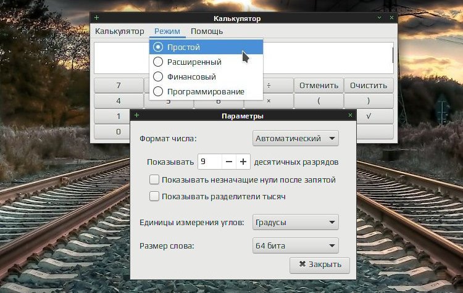The image size is (463, 293).
Task: Click the calculator digit 1 button
Action: pyautogui.click(x=112, y=116)
